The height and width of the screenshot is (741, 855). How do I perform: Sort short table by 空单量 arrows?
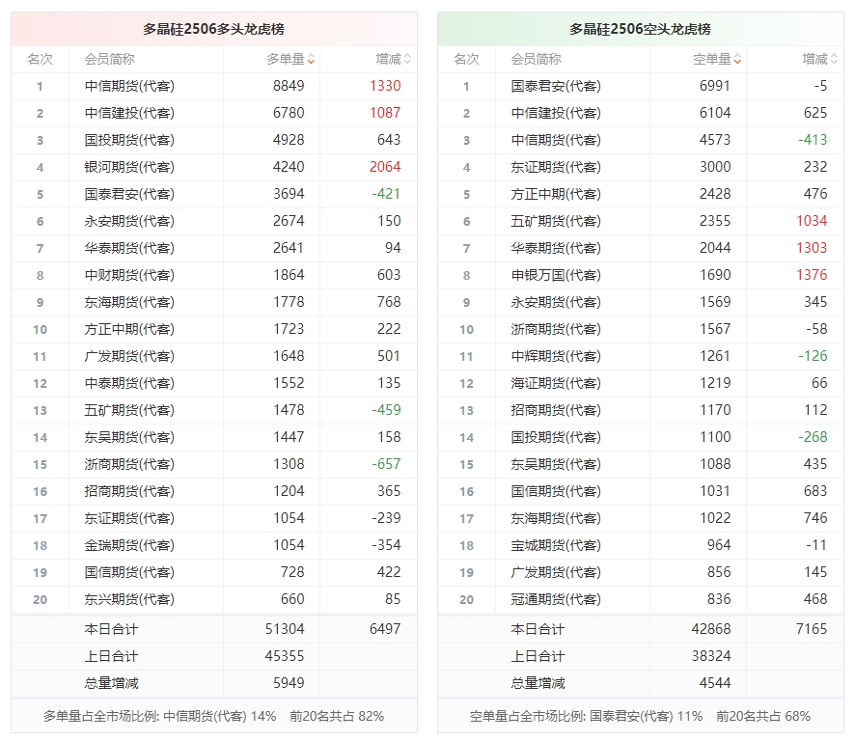(x=737, y=59)
